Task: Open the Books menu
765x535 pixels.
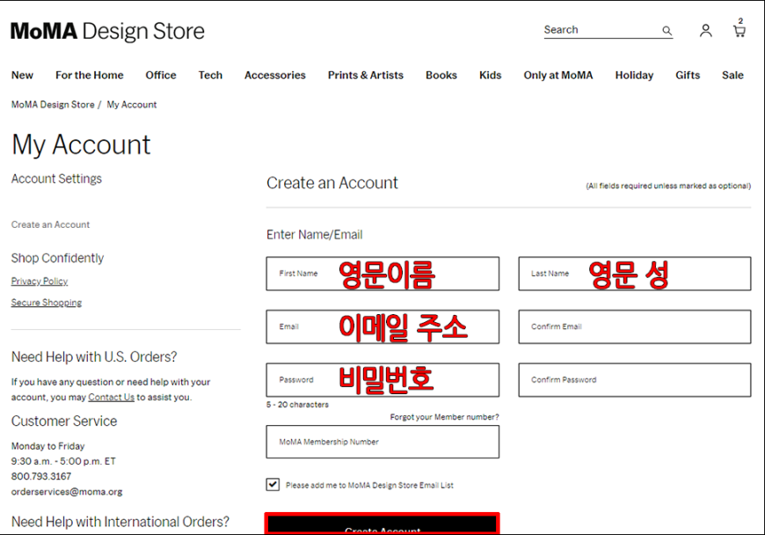Action: pos(441,75)
